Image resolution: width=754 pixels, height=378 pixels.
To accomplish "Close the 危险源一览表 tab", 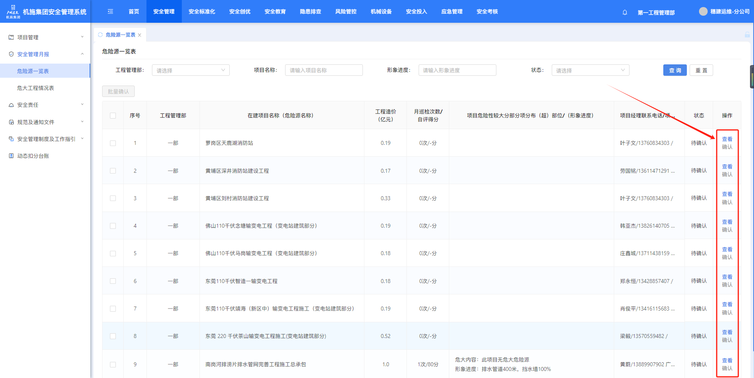I will pos(139,35).
